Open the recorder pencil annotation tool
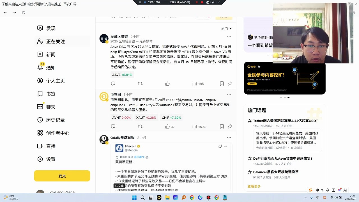Screen dimensions: 359x202 coord(213,2)
